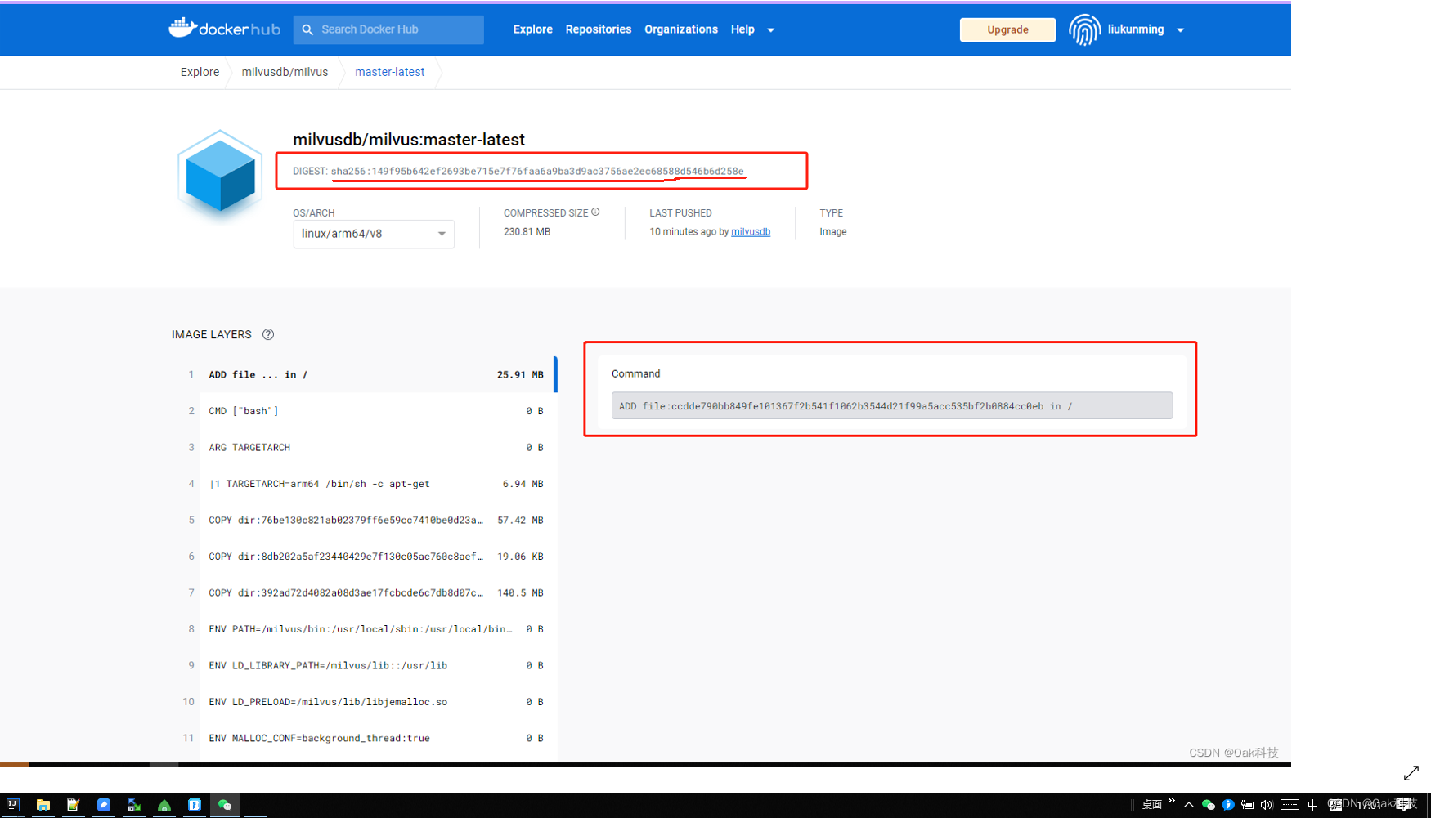Select layer 10 ENV LD_PRELOAD

click(x=364, y=702)
